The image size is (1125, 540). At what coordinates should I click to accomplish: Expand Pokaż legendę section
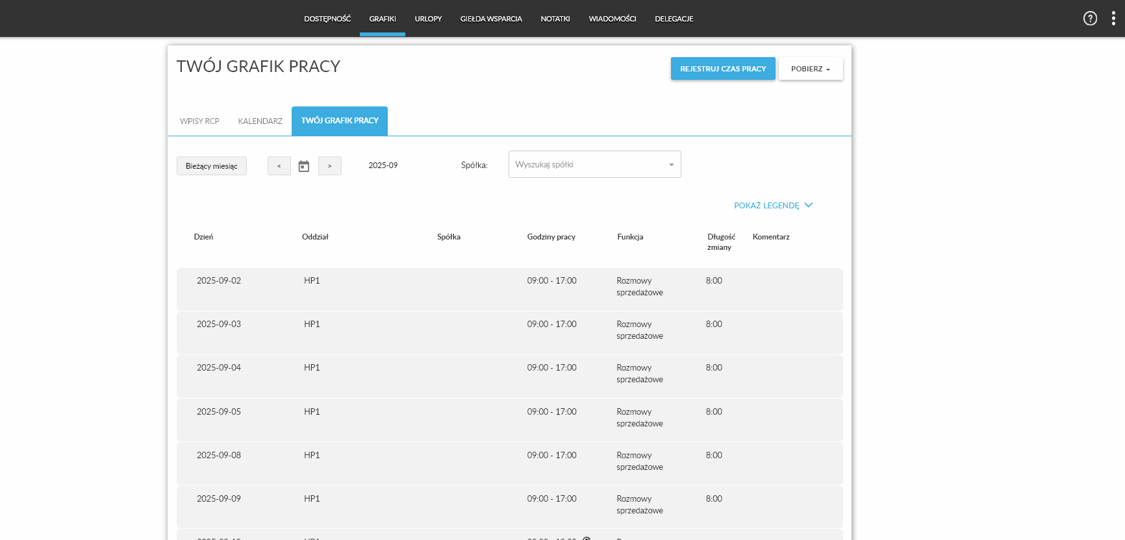pos(773,205)
